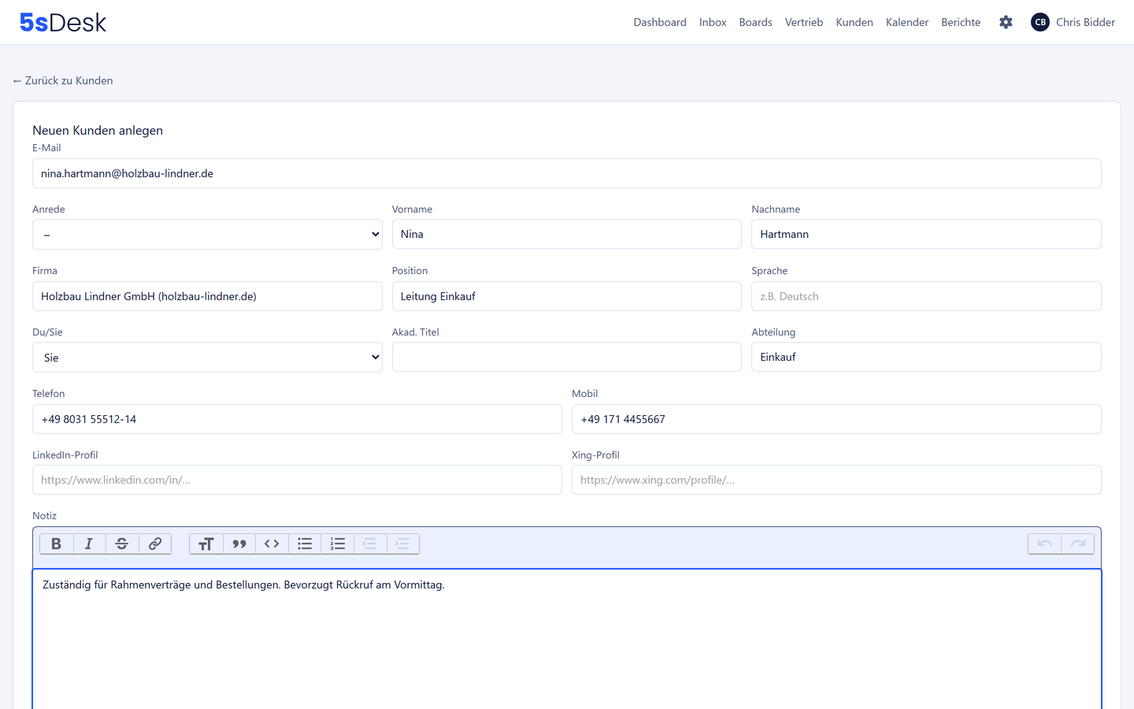Apply italic formatting in Notiz editor
The height and width of the screenshot is (709, 1134).
pos(89,544)
